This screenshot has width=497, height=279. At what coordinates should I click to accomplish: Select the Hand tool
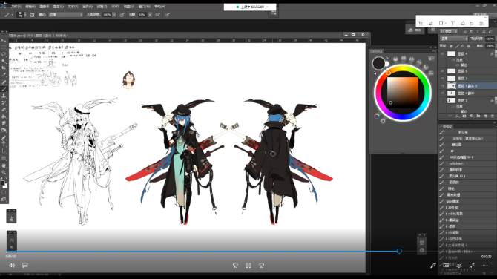tap(4, 165)
